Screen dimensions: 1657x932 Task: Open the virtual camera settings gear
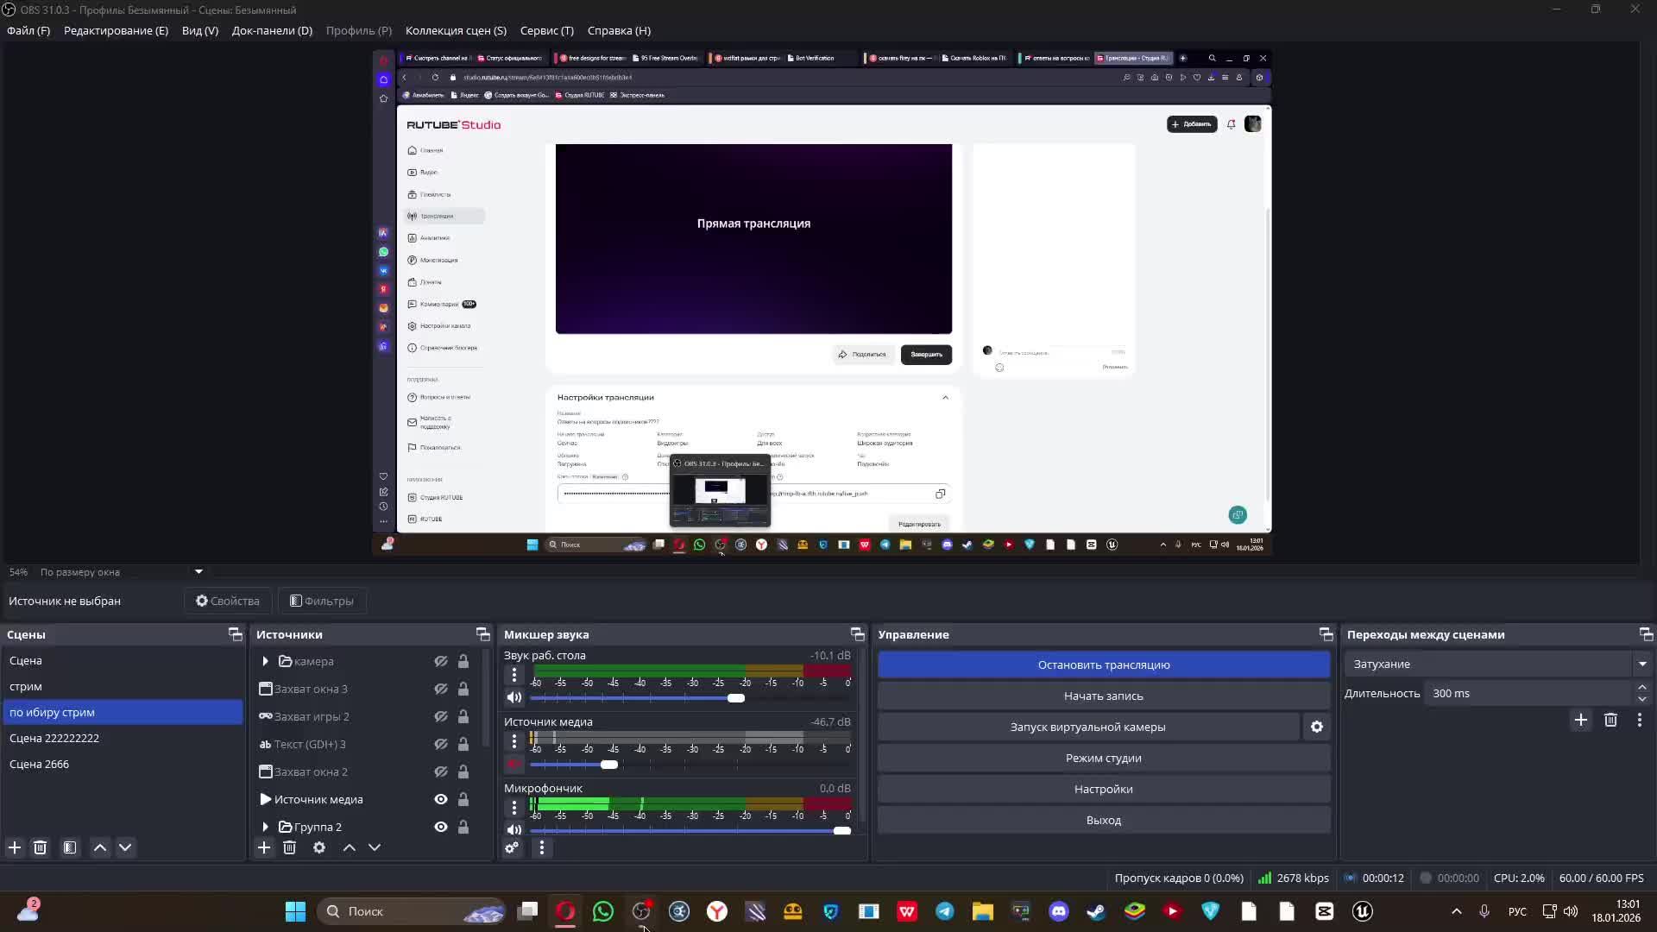[x=1317, y=727]
